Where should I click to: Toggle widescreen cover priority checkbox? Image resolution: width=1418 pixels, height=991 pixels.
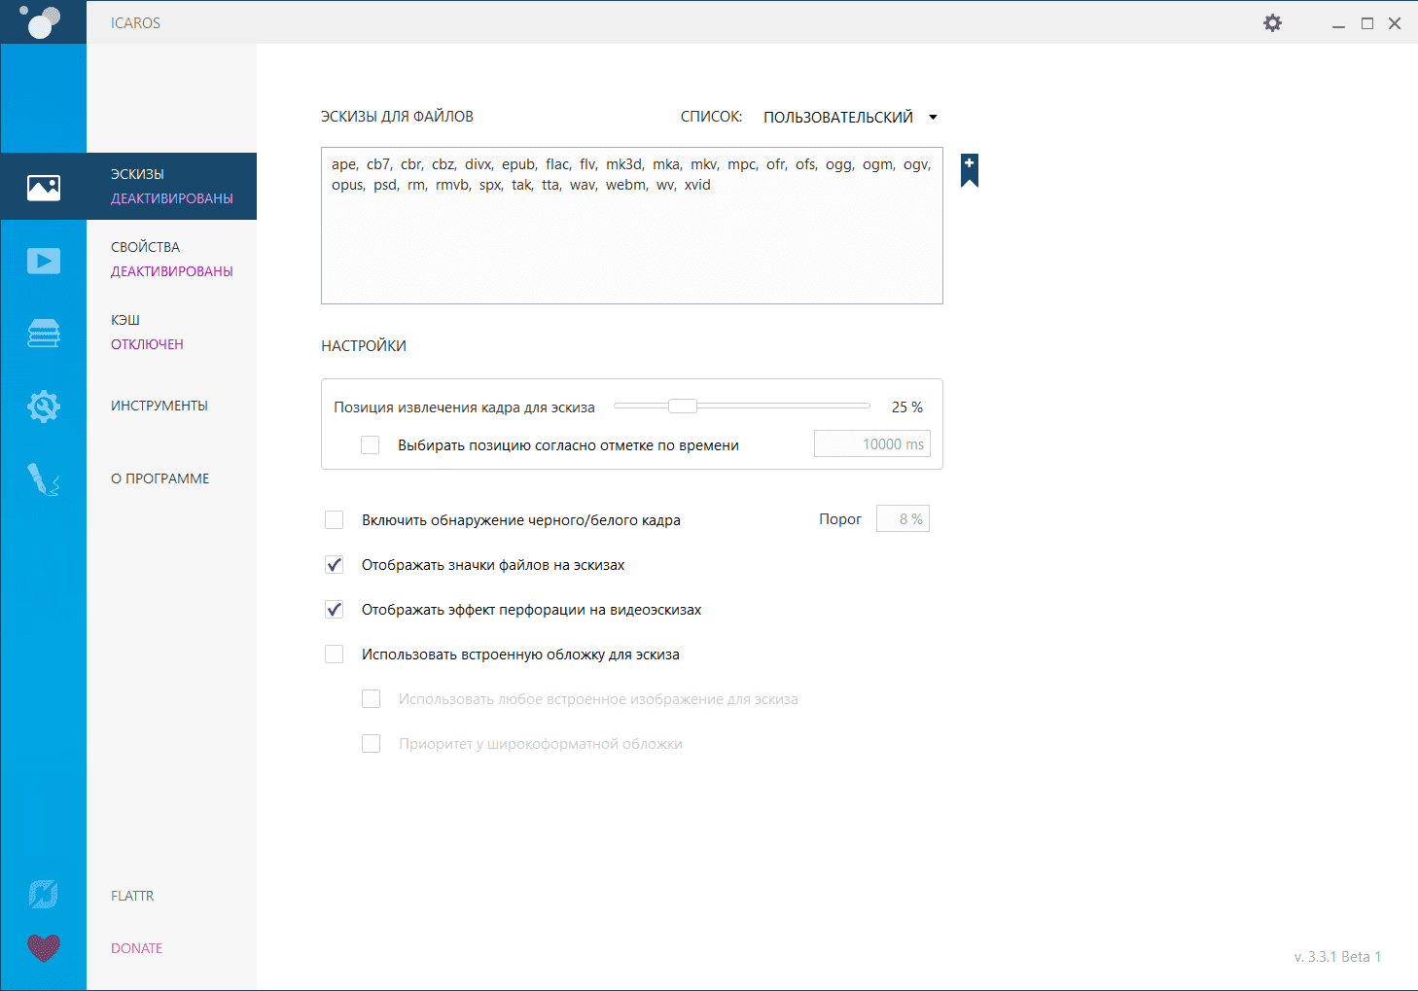pos(371,743)
